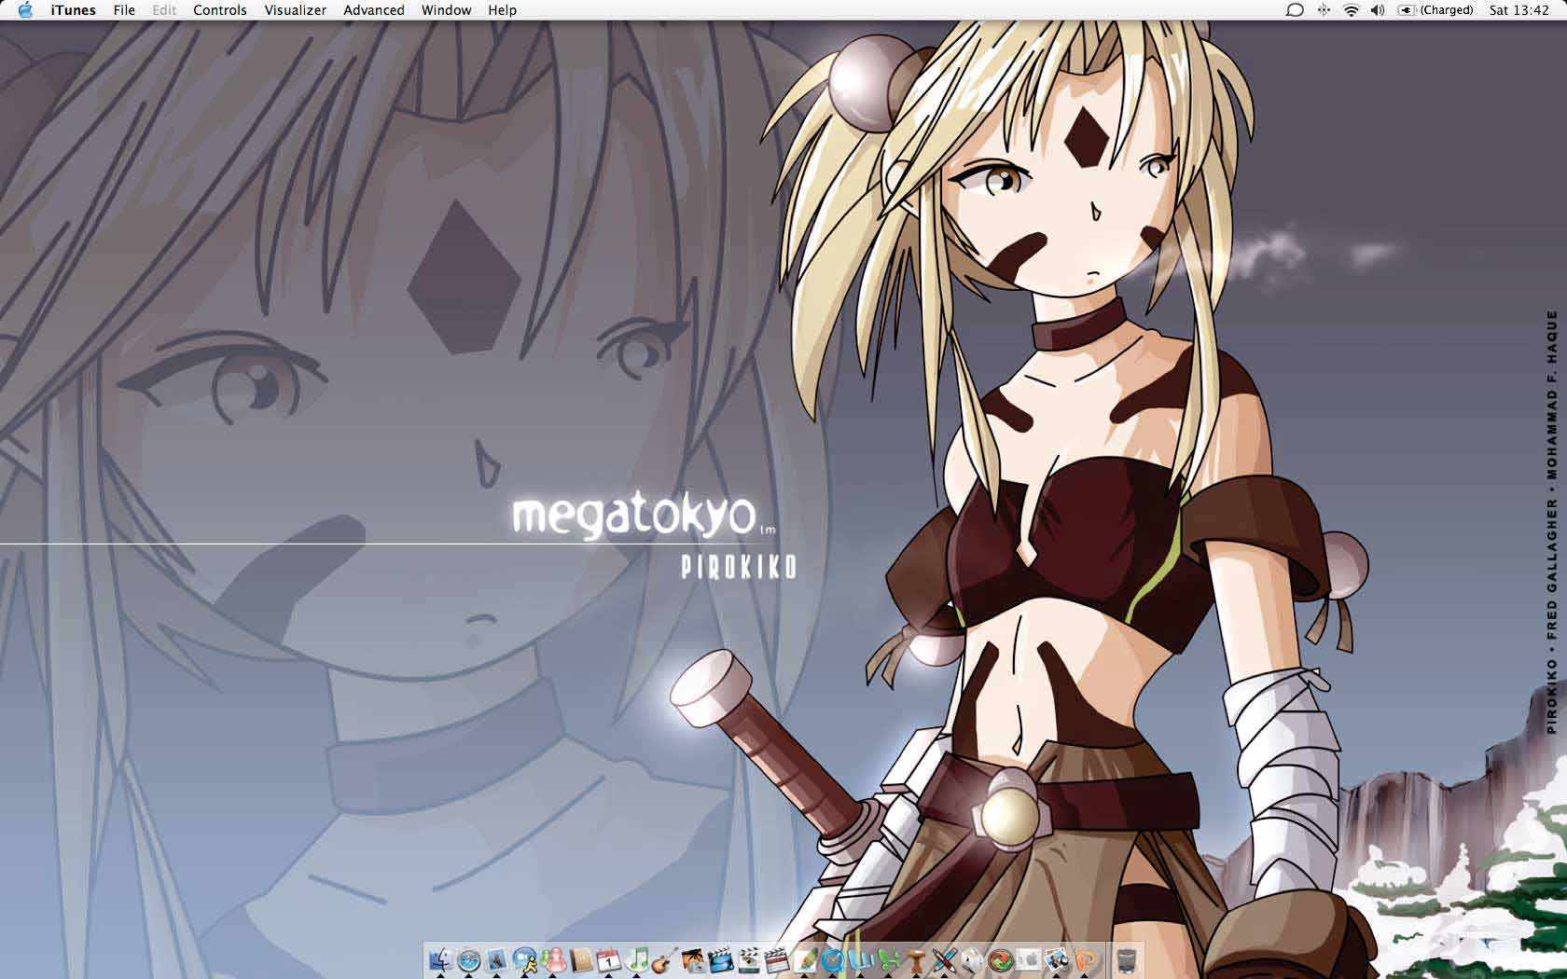Screen dimensions: 1567x979
Task: Open the crossed pen and pencil icon
Action: coord(944,959)
